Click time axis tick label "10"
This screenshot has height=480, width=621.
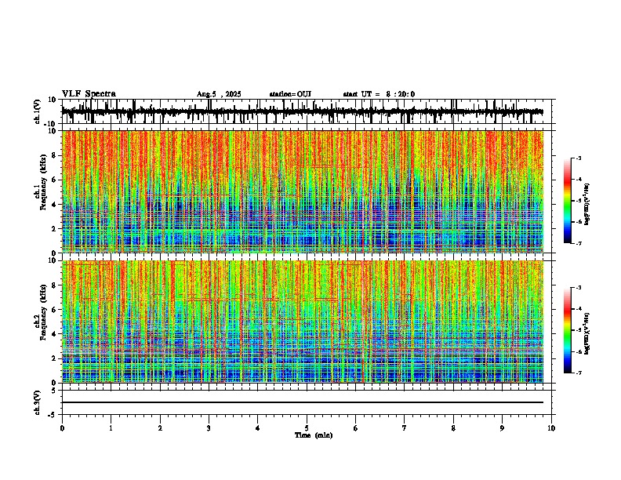(551, 427)
